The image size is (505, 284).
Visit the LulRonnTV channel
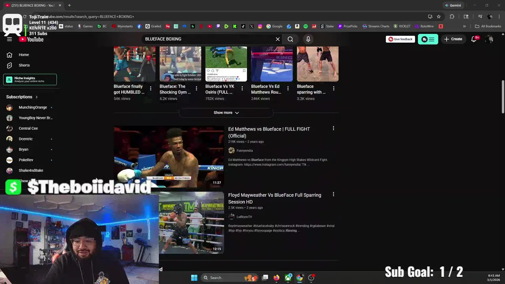pyautogui.click(x=244, y=217)
